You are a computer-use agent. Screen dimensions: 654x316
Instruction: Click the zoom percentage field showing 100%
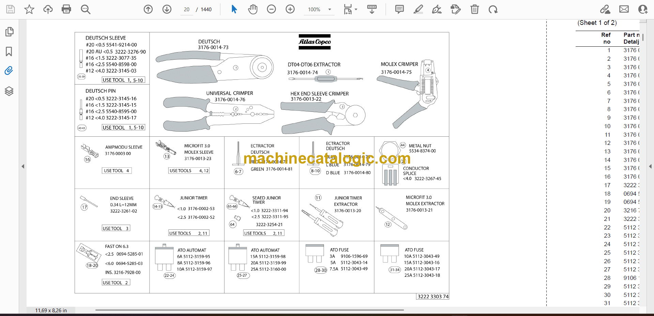point(314,10)
